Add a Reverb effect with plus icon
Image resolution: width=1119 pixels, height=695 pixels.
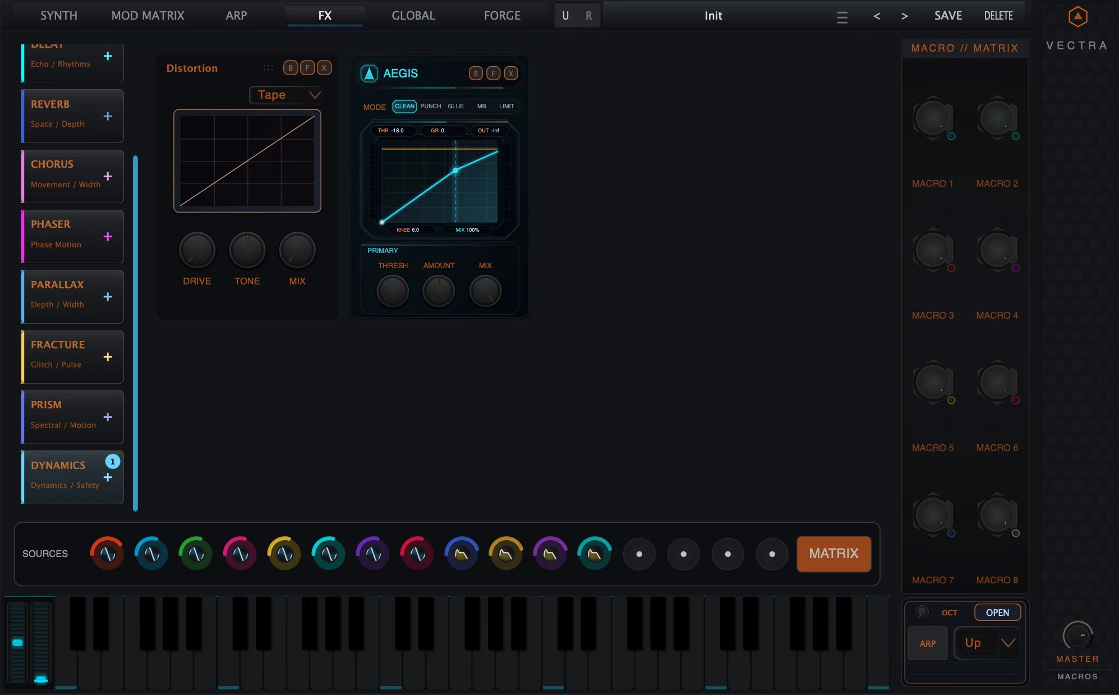[108, 116]
